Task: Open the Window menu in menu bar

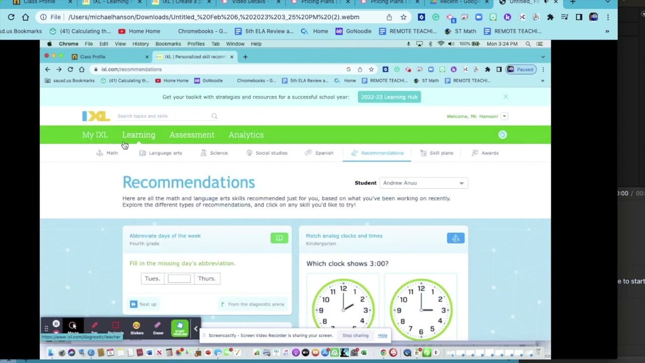Action: tap(235, 44)
